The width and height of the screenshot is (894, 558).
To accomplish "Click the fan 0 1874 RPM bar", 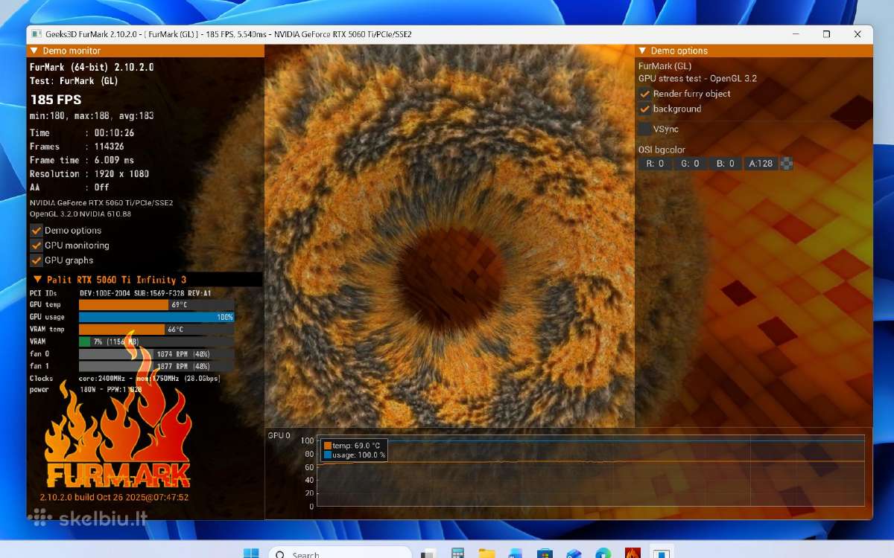I will [156, 354].
